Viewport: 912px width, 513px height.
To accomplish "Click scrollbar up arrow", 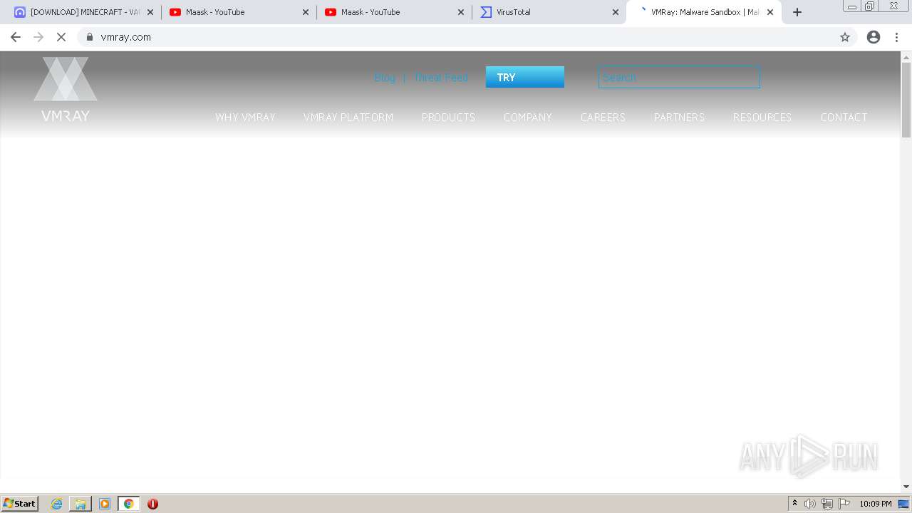I will (x=906, y=56).
